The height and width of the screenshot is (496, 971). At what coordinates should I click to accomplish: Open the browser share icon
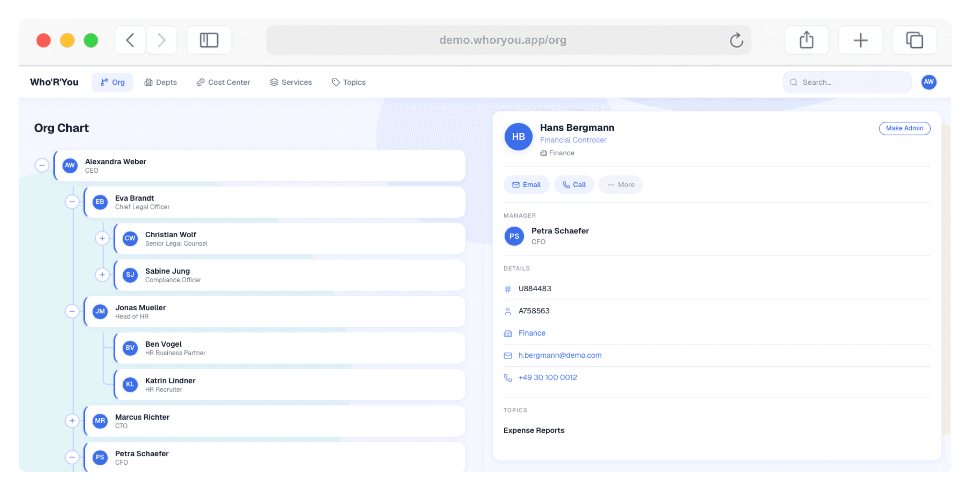click(x=806, y=40)
